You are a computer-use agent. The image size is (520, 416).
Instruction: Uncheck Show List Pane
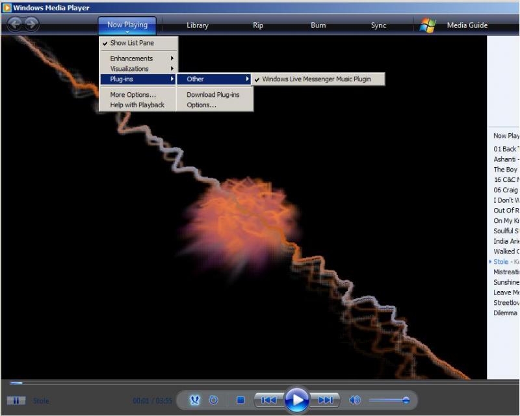pyautogui.click(x=138, y=43)
